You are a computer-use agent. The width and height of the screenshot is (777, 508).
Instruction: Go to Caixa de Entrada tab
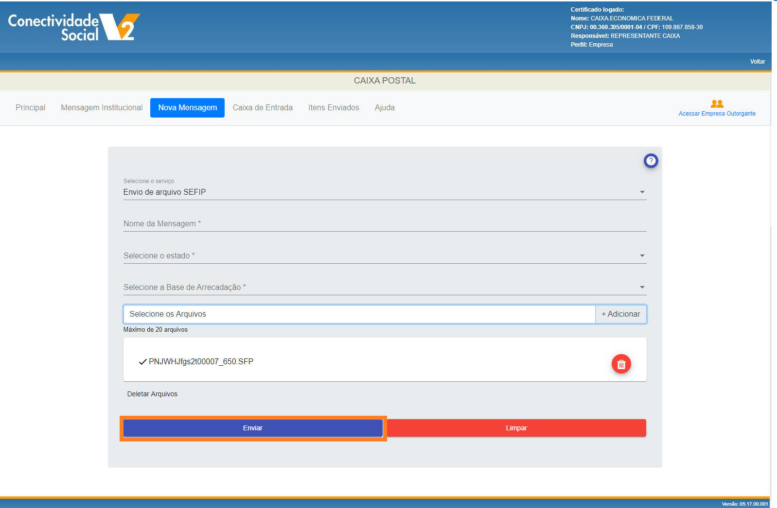coord(263,108)
